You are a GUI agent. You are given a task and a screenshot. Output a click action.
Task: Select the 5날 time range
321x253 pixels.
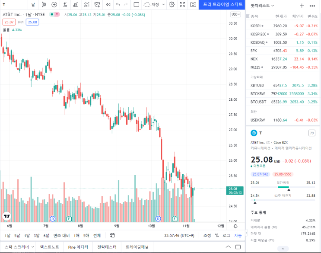[x=17, y=235]
